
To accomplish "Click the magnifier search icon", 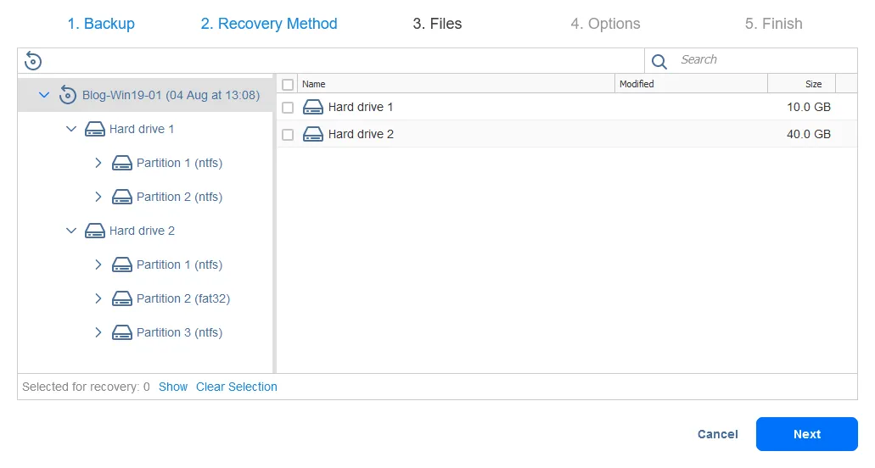I will pyautogui.click(x=659, y=61).
